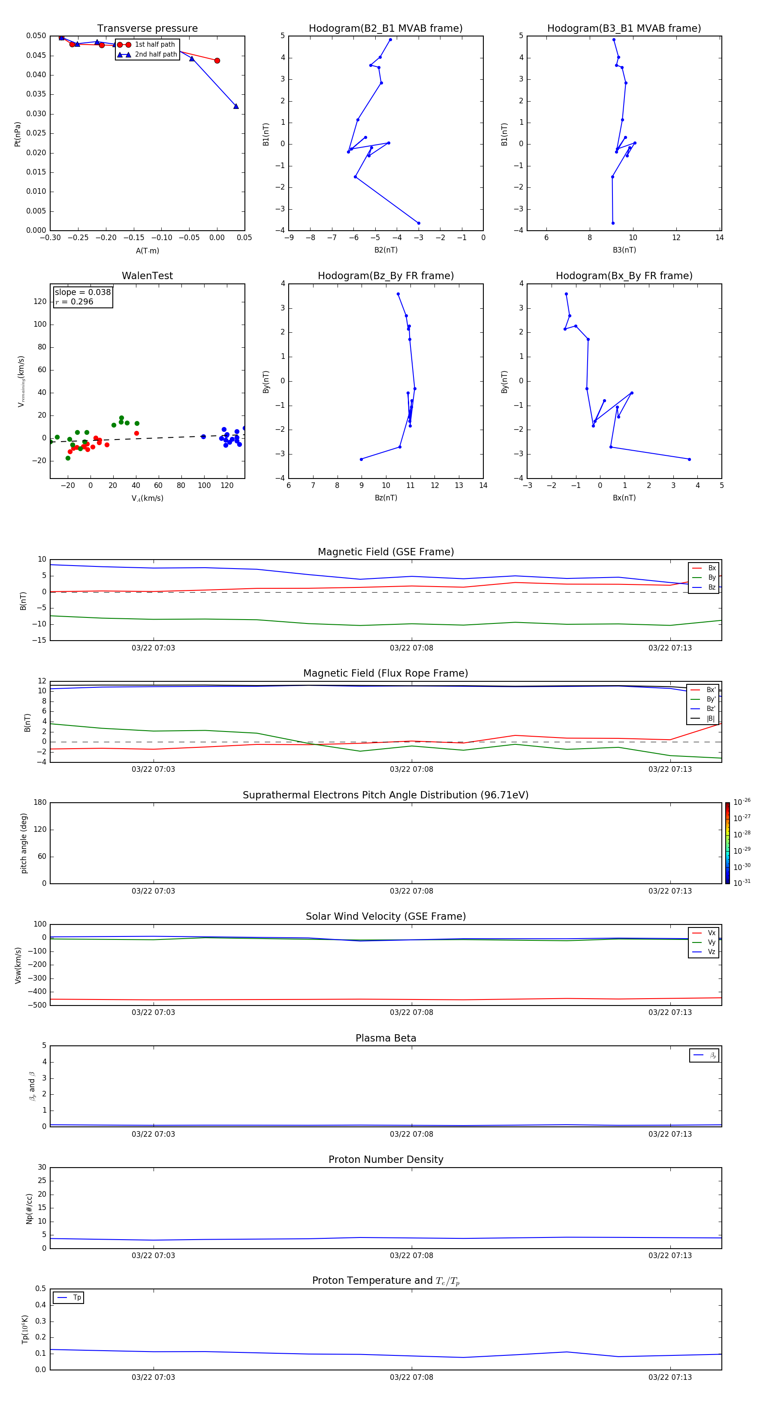Click the 'Hodogram(Bx_By FR frame)' title

coord(624,276)
